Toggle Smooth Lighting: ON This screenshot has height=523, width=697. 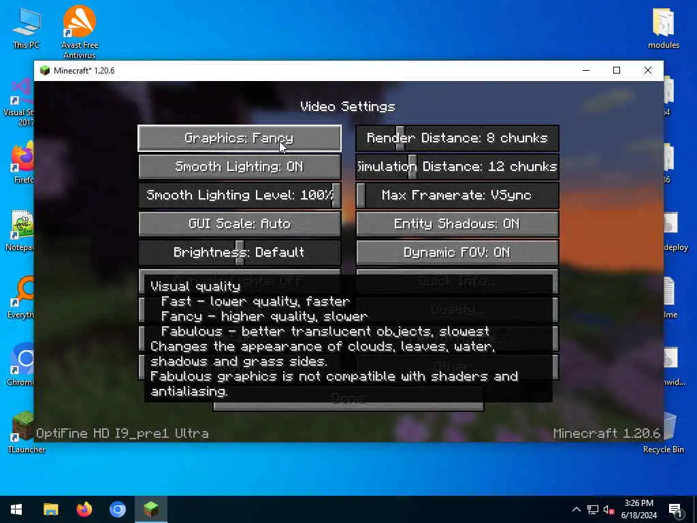(x=240, y=167)
